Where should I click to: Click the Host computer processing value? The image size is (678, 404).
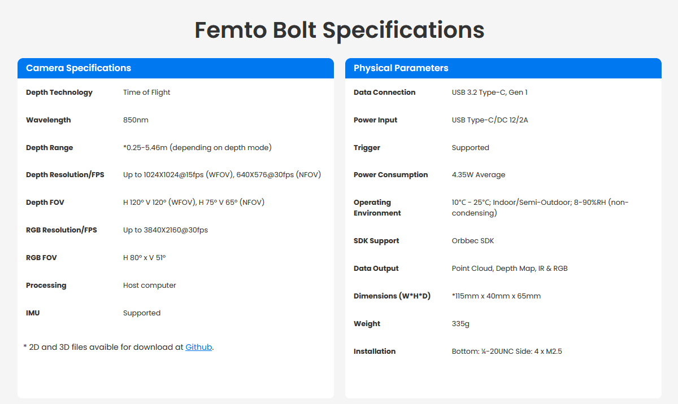pos(150,286)
